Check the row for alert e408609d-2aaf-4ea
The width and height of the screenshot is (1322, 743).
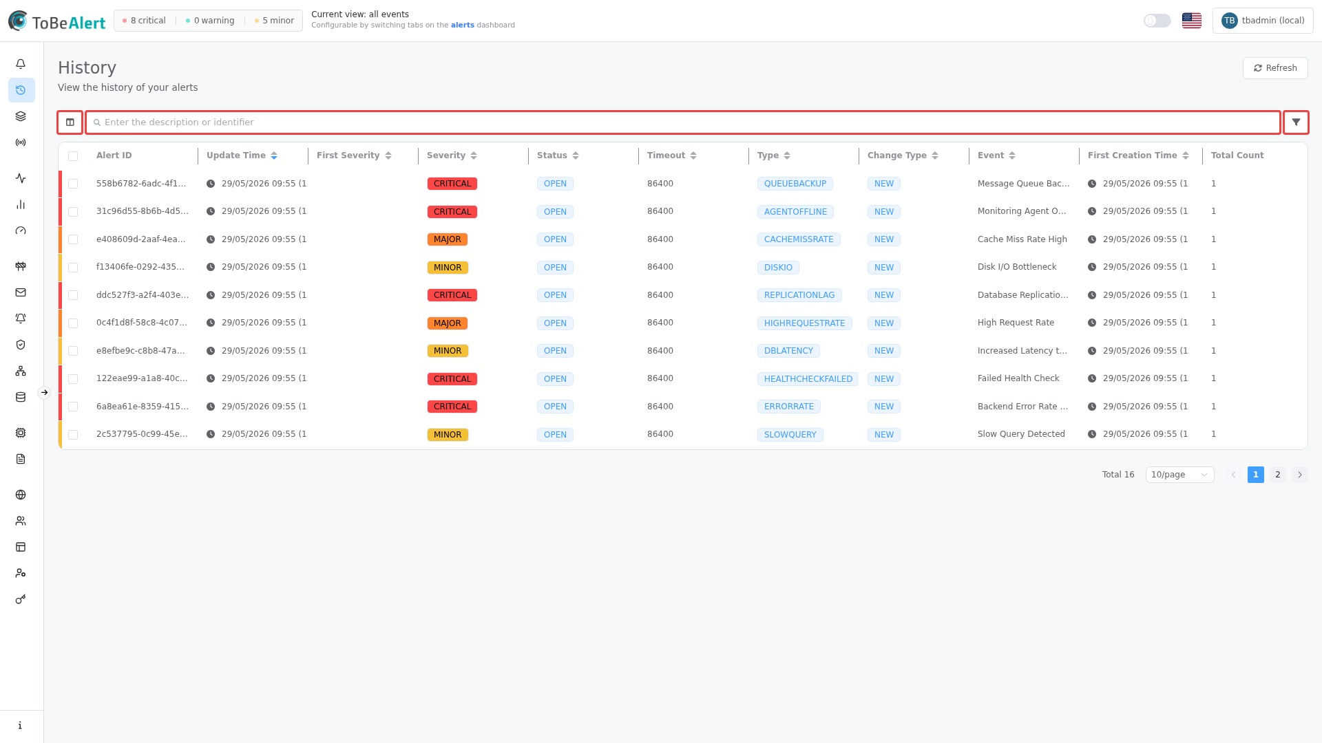coord(73,239)
